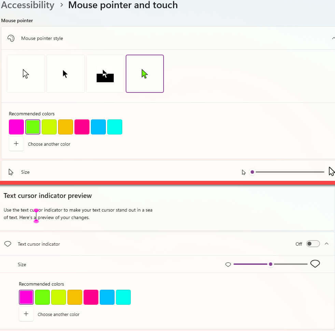Viewport: 335px width, 331px height.
Task: Choose the turquoise text cursor color swatch
Action: coord(123,297)
